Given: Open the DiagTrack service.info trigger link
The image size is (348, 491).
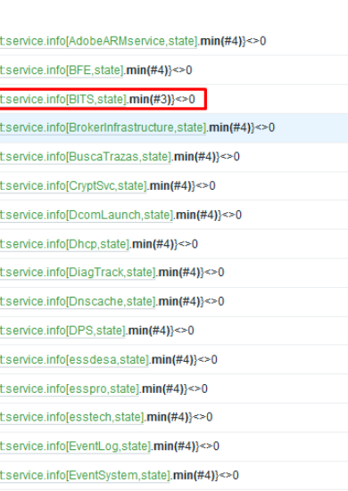Looking at the screenshot, I should click(78, 273).
